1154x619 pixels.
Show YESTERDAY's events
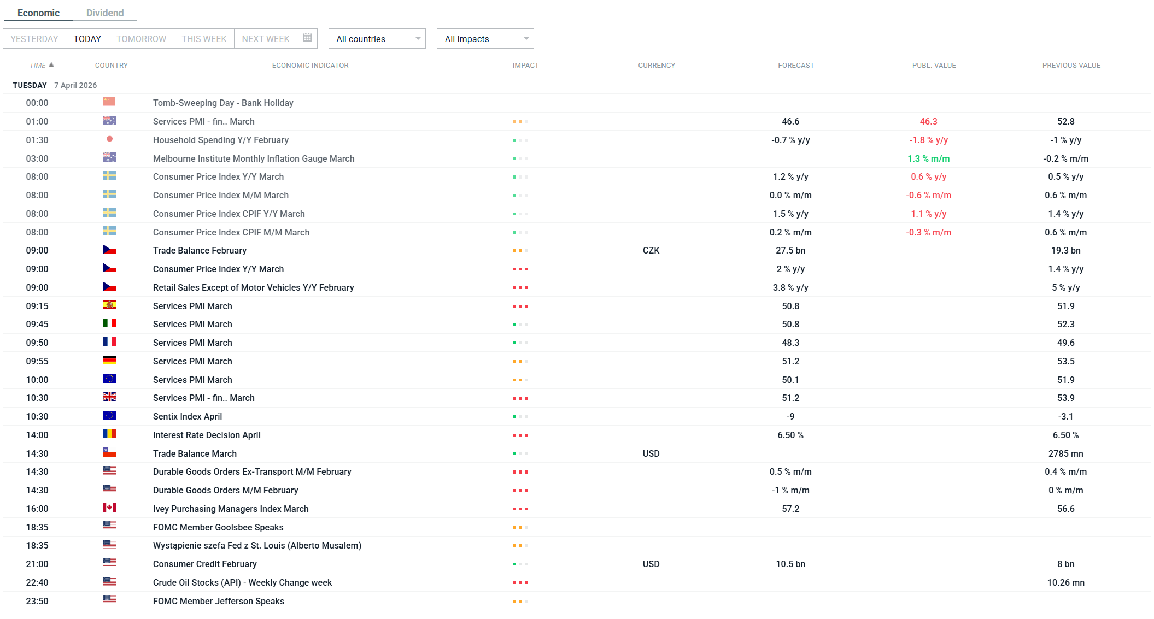tap(34, 39)
